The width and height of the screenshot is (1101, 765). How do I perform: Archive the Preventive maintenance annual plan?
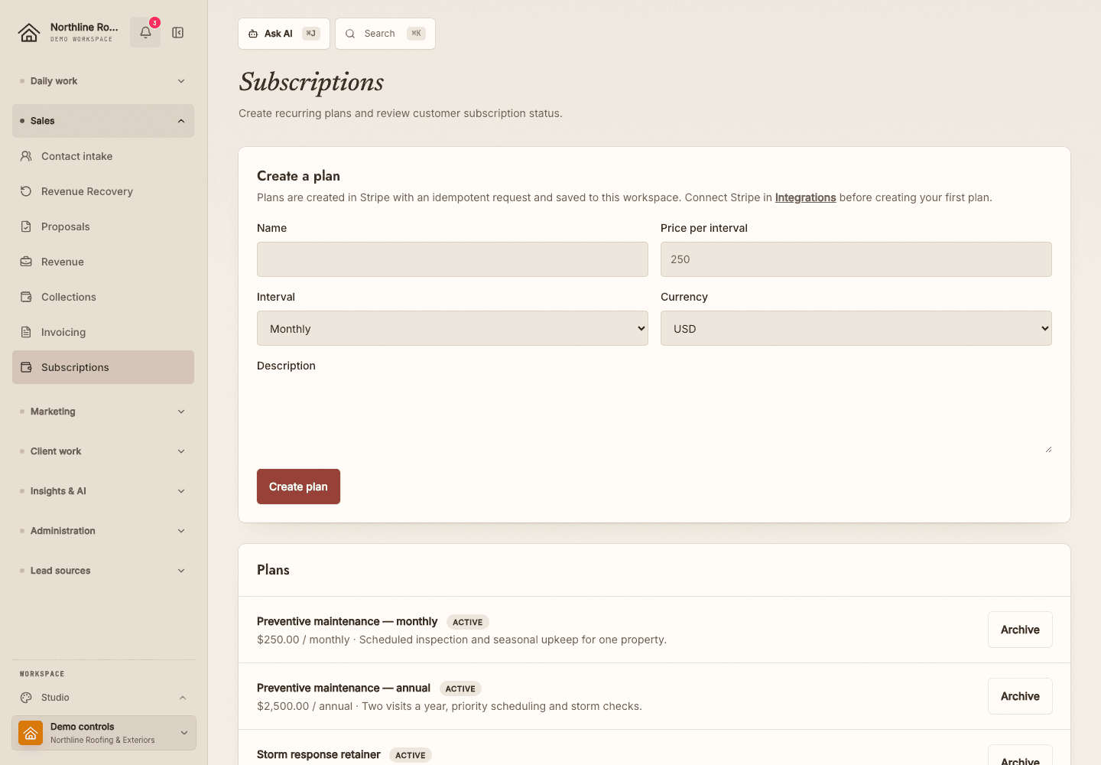1020,696
